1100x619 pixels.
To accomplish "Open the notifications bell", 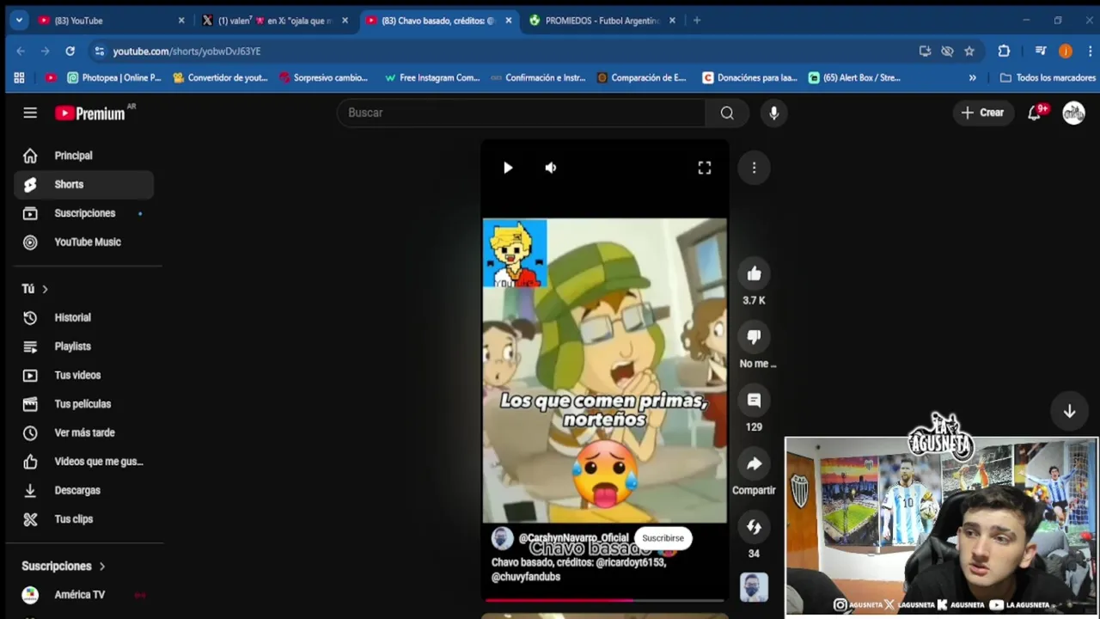I will pyautogui.click(x=1035, y=113).
